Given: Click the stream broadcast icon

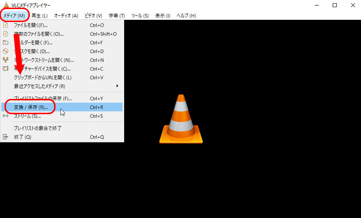Looking at the screenshot, I should [5, 116].
